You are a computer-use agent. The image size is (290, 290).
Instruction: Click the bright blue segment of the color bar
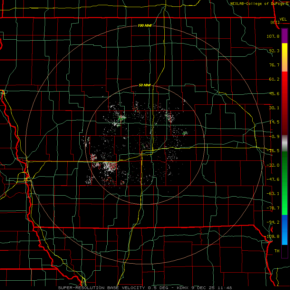point(285,230)
